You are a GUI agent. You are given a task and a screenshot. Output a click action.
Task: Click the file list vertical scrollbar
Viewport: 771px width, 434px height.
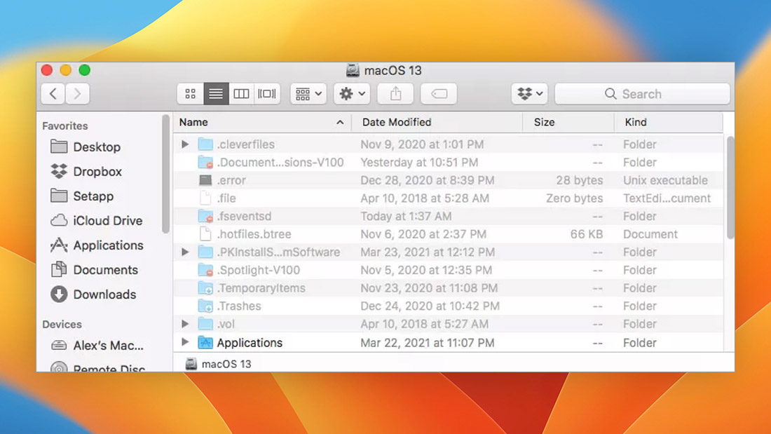tap(730, 187)
